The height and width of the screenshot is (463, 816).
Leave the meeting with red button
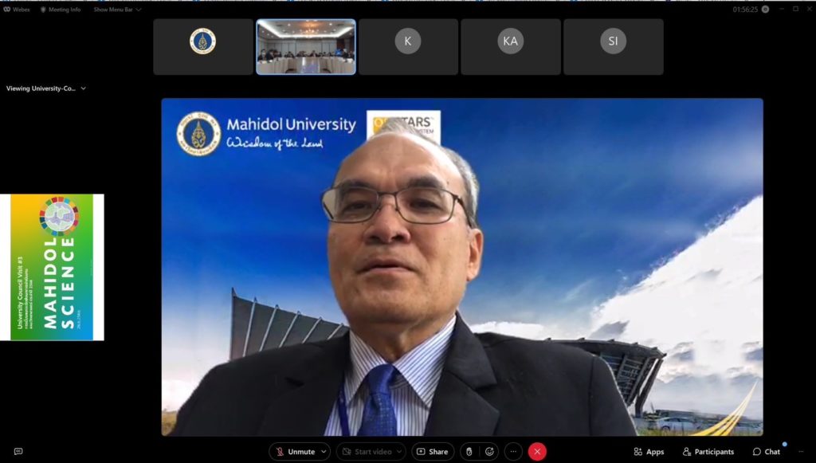pos(537,452)
